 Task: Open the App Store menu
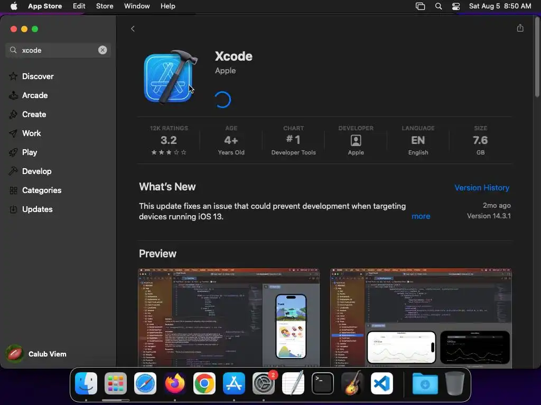45,6
